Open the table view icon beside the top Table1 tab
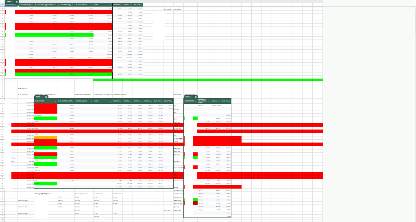Screen dimensions: 416x222 coord(16,2)
